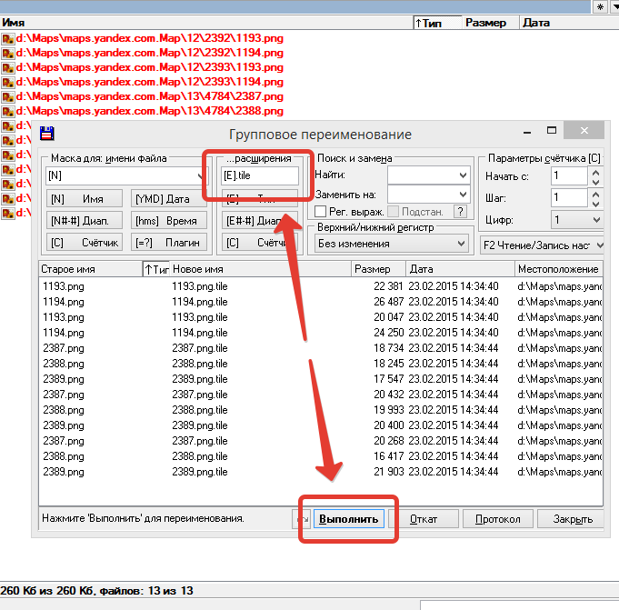Screen dimensions: 619x610
Task: Sort list by 'Размер' column header
Action: point(376,269)
